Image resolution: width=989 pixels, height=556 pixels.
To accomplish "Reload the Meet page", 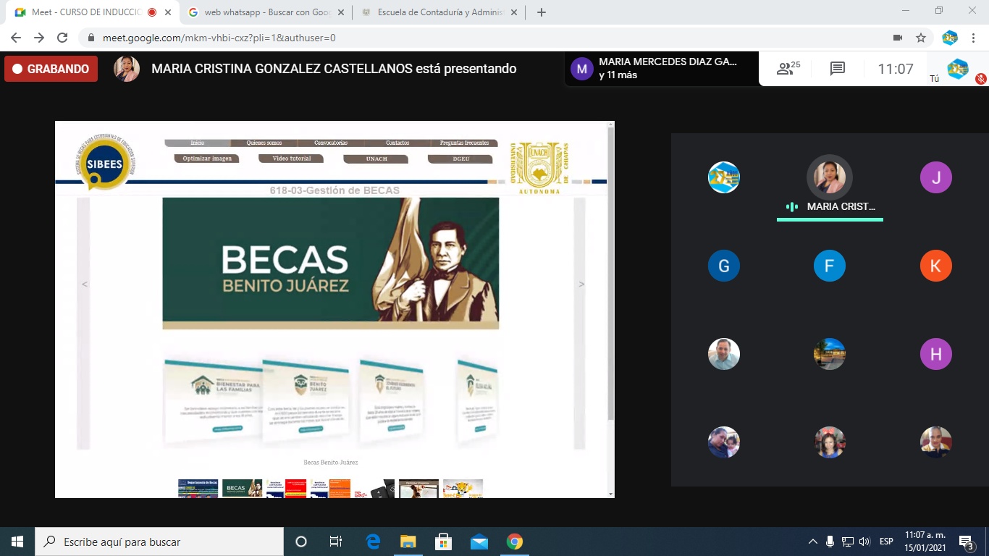I will (x=62, y=38).
